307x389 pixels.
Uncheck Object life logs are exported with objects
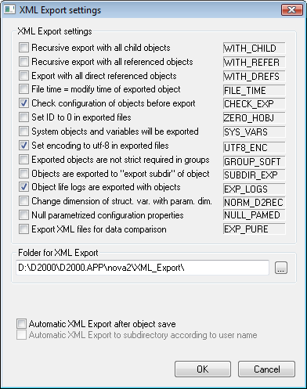point(23,187)
